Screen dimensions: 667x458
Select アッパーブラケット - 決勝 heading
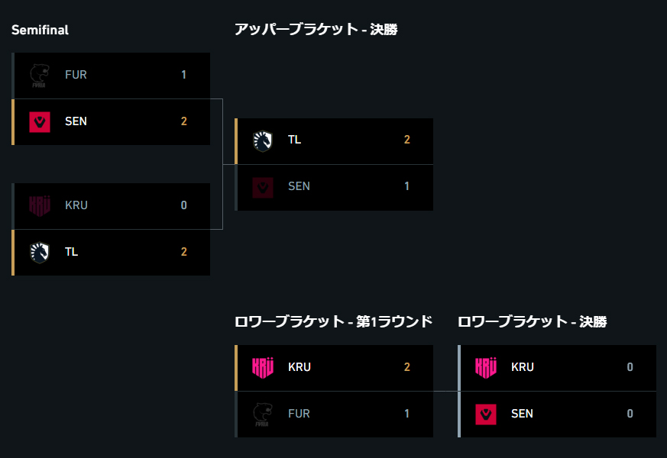pyautogui.click(x=316, y=29)
